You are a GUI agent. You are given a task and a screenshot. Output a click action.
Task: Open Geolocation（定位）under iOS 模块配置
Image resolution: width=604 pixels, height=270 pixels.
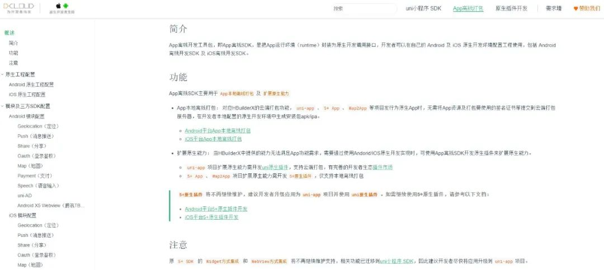[38, 226]
